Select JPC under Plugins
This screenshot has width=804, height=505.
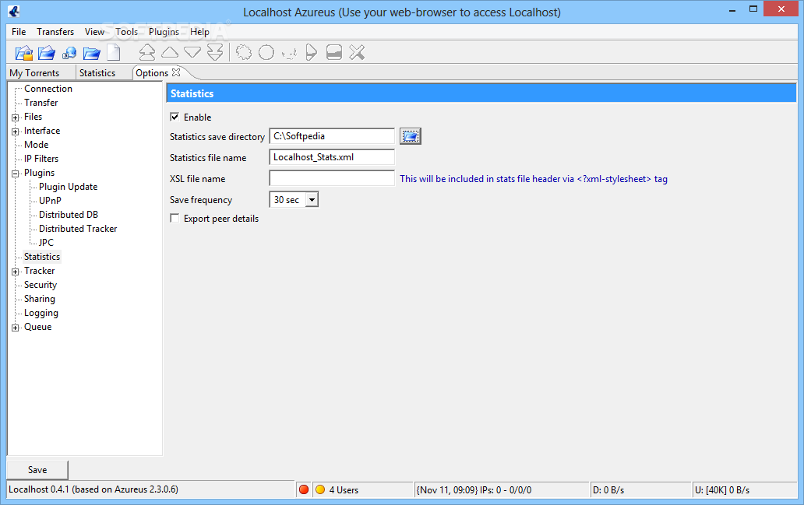(46, 242)
